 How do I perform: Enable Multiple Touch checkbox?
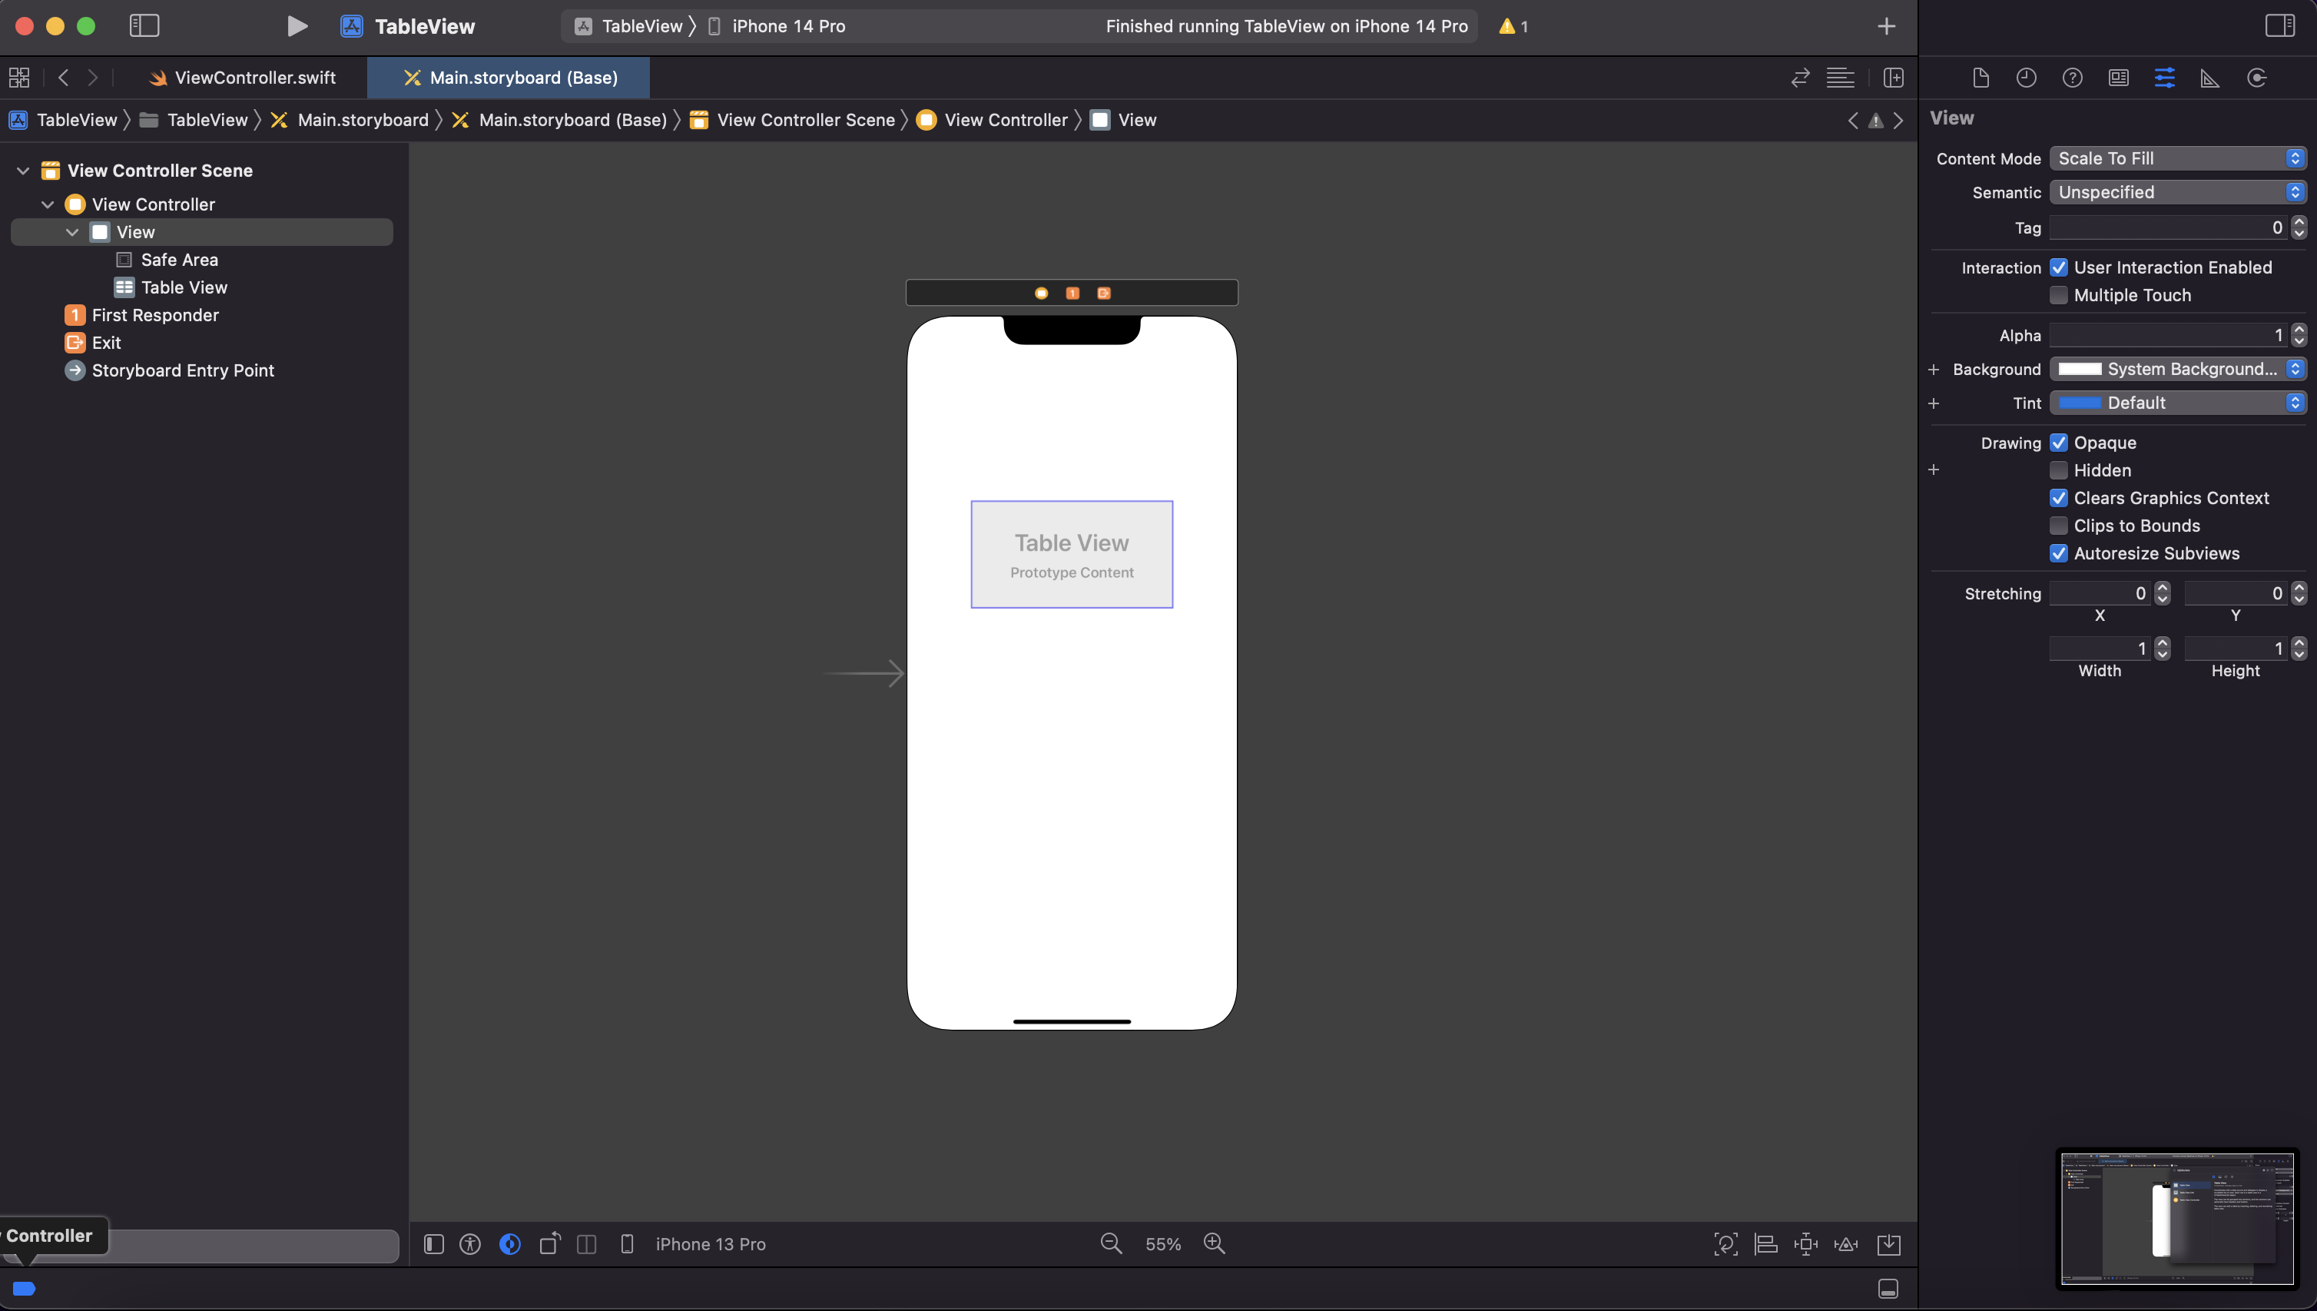point(2058,295)
